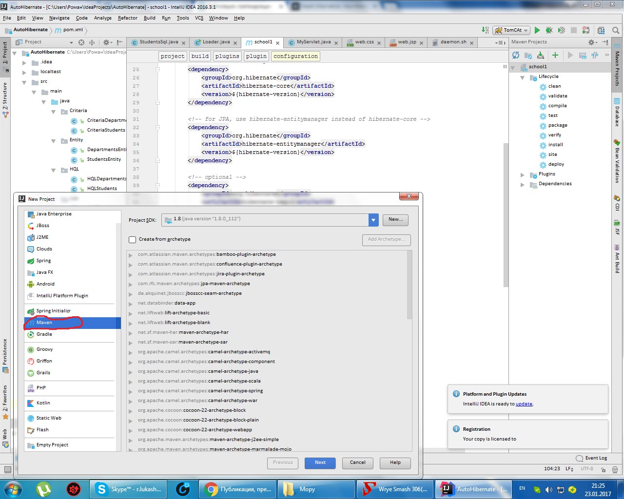624x499 pixels.
Task: Open the Project SDK dropdown
Action: pyautogui.click(x=373, y=220)
